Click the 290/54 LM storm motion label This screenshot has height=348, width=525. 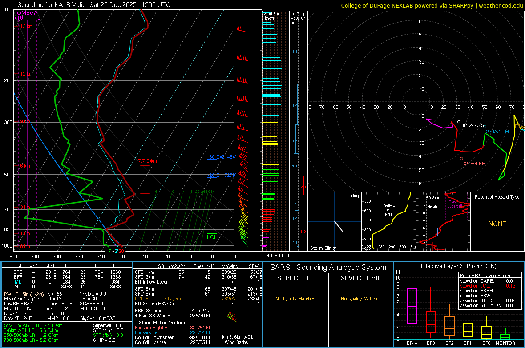(497, 132)
